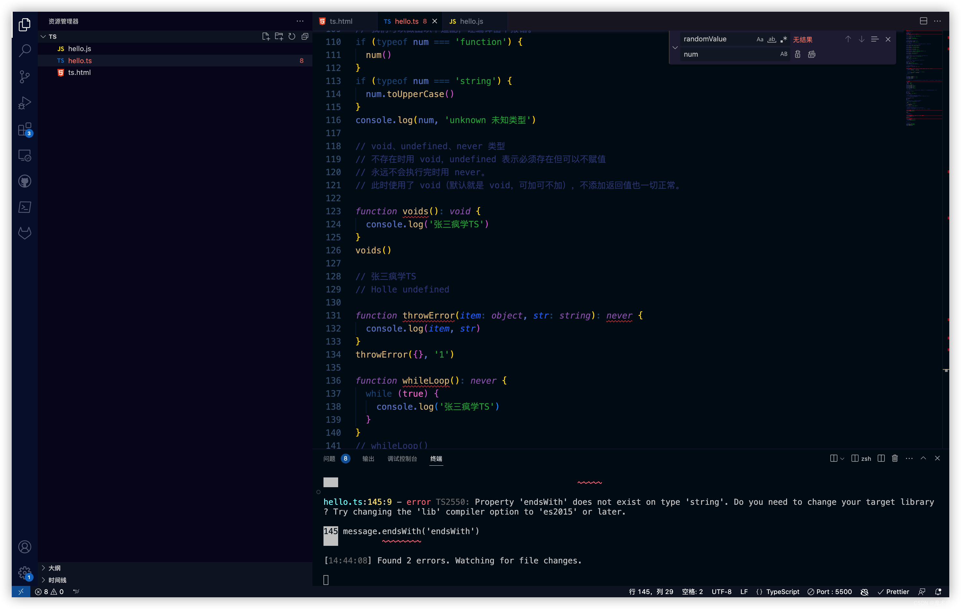Image resolution: width=961 pixels, height=609 pixels.
Task: Close the hello.ts tab
Action: pyautogui.click(x=435, y=21)
